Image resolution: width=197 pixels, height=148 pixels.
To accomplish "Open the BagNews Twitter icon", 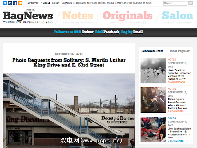I will point(5,3).
